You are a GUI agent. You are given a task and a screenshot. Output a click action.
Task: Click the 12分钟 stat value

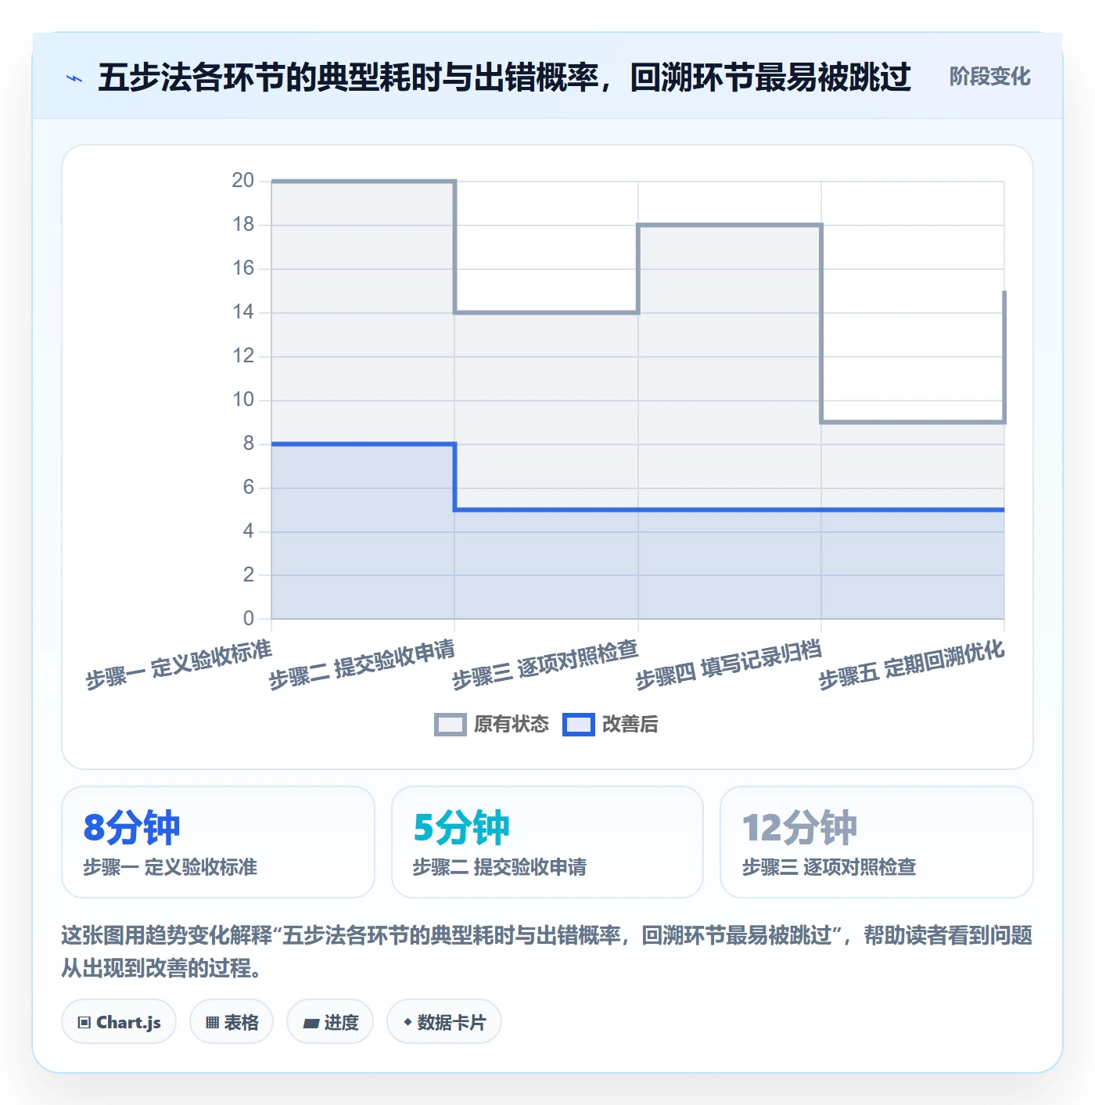(x=799, y=828)
